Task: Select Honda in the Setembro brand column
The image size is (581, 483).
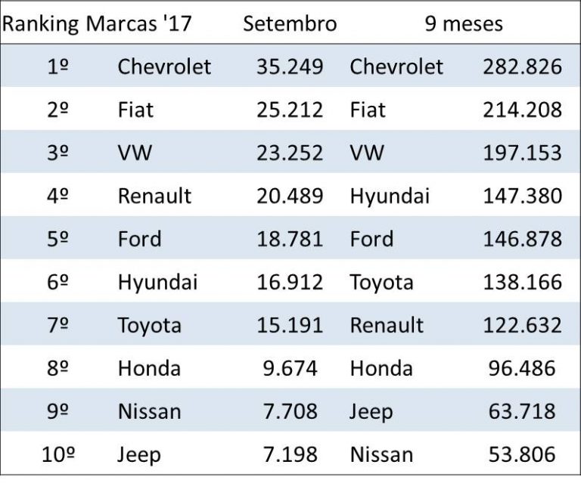Action: (x=149, y=368)
